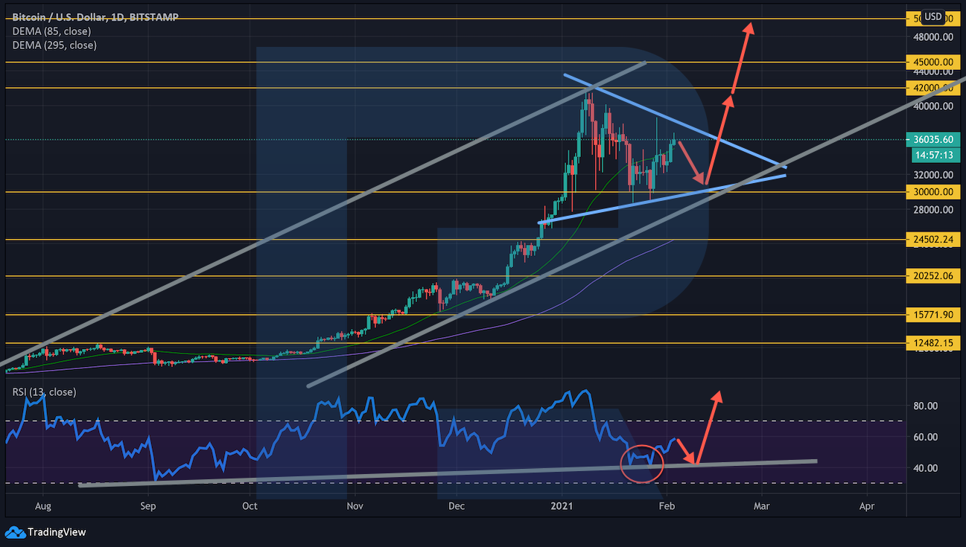Click the red upward arrow head in RSI pane
Viewport: 966px width, 547px height.
[x=716, y=395]
